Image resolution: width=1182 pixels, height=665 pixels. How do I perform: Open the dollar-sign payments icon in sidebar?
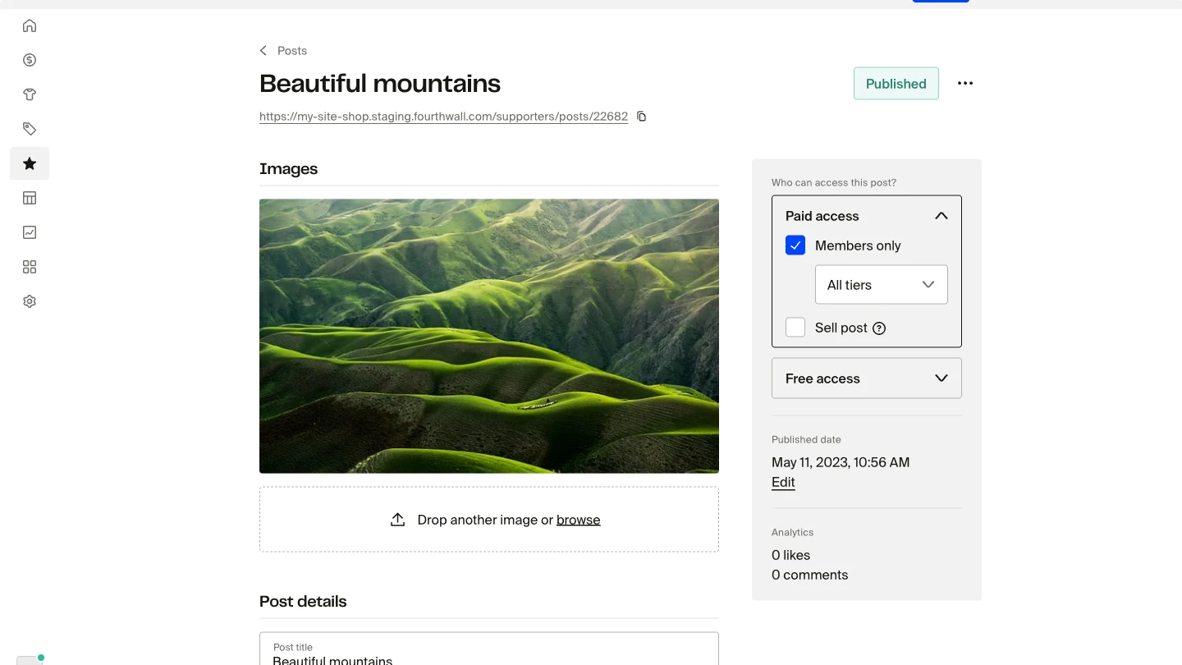coord(30,60)
